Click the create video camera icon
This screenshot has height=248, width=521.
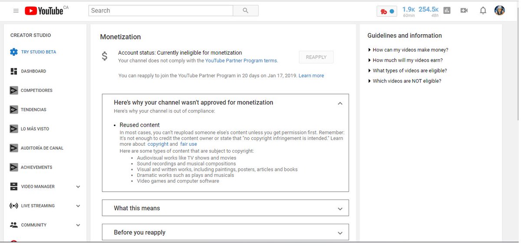(x=464, y=10)
